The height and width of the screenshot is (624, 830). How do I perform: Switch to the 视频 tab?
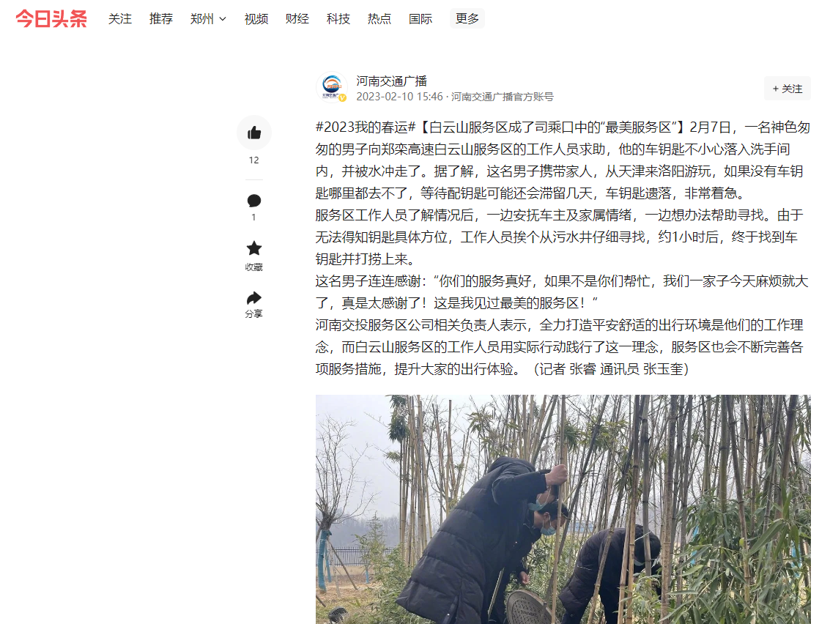[x=256, y=19]
